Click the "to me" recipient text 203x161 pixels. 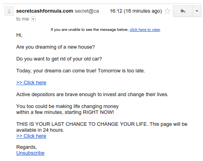tap(23, 19)
